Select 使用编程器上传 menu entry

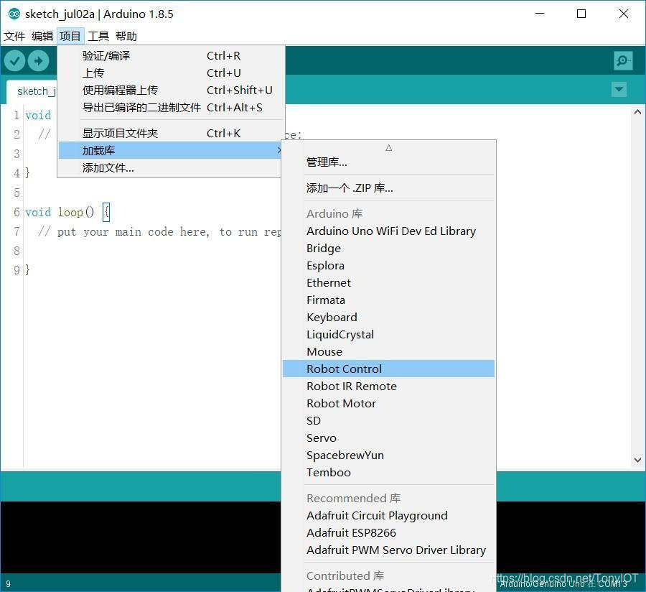pyautogui.click(x=171, y=91)
